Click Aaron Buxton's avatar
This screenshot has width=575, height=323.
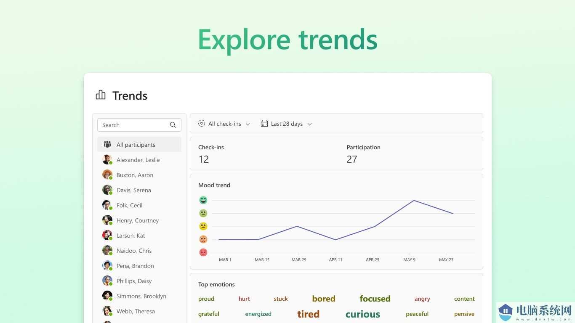107,175
